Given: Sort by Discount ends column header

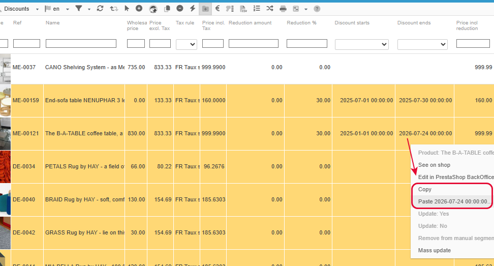Looking at the screenshot, I should point(414,23).
